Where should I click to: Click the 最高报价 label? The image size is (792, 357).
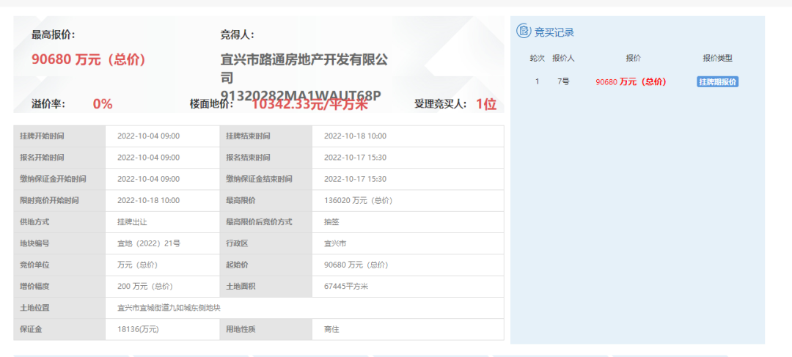click(53, 35)
